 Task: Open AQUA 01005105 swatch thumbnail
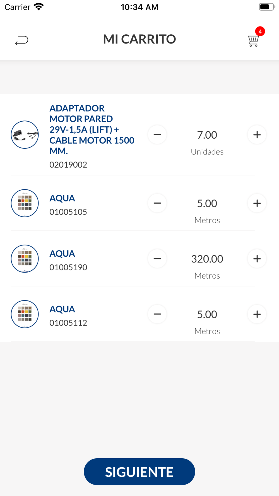click(x=25, y=203)
